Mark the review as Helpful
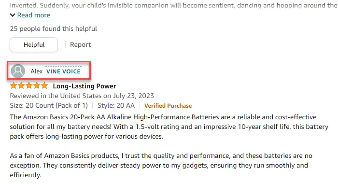 point(34,44)
